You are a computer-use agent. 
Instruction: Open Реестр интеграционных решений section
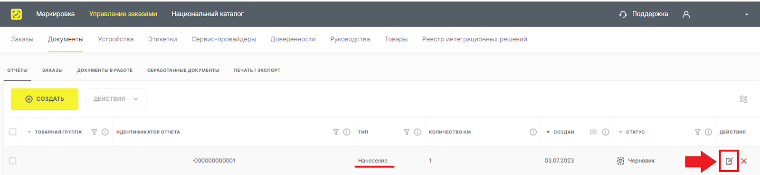point(475,39)
